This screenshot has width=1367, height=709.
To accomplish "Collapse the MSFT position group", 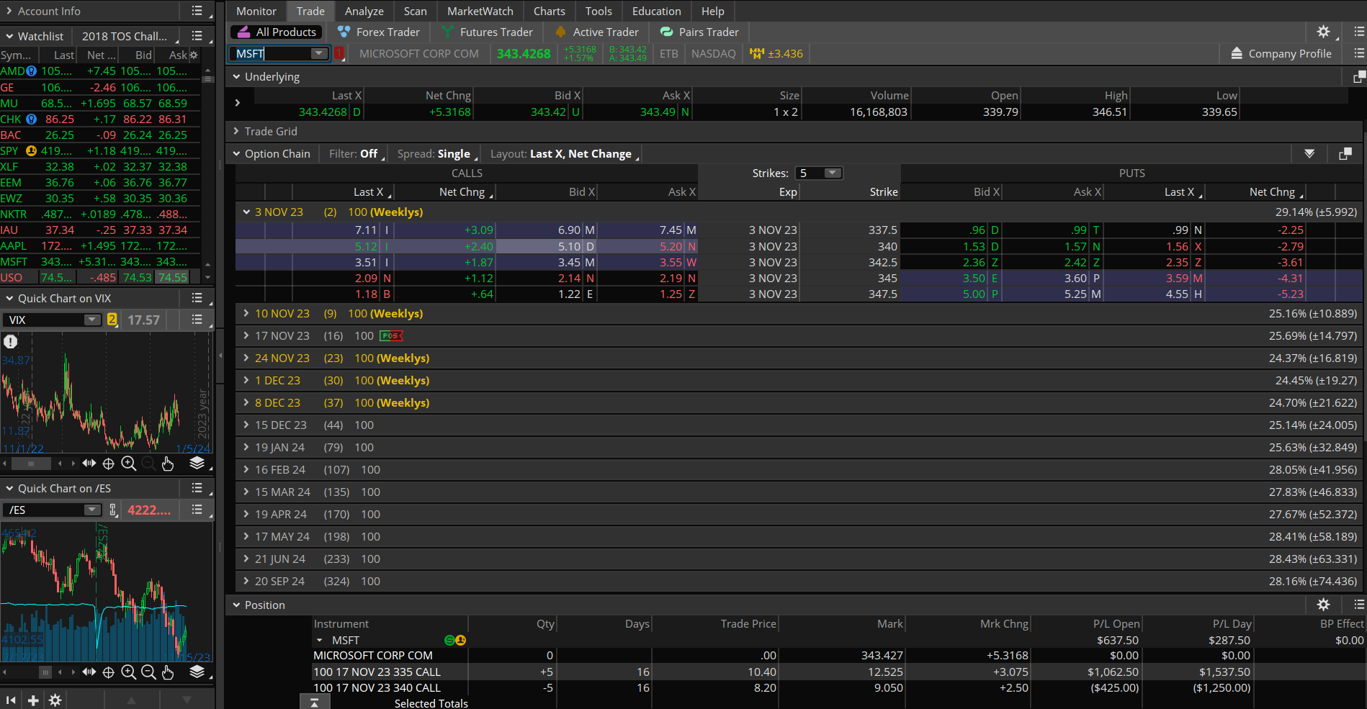I will click(320, 640).
